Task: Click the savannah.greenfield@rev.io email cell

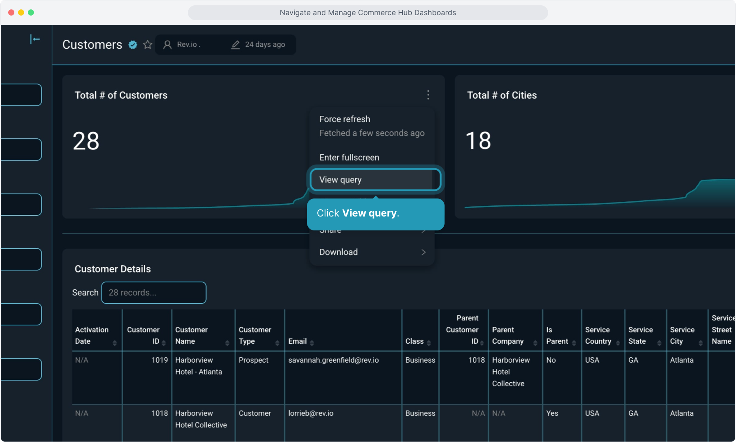Action: point(333,360)
